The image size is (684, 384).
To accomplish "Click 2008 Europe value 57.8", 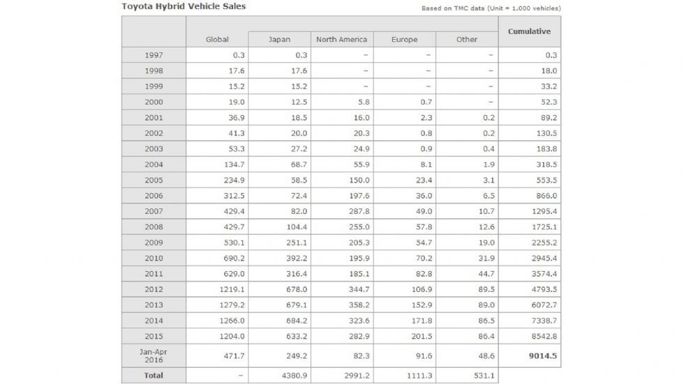I will 424,226.
